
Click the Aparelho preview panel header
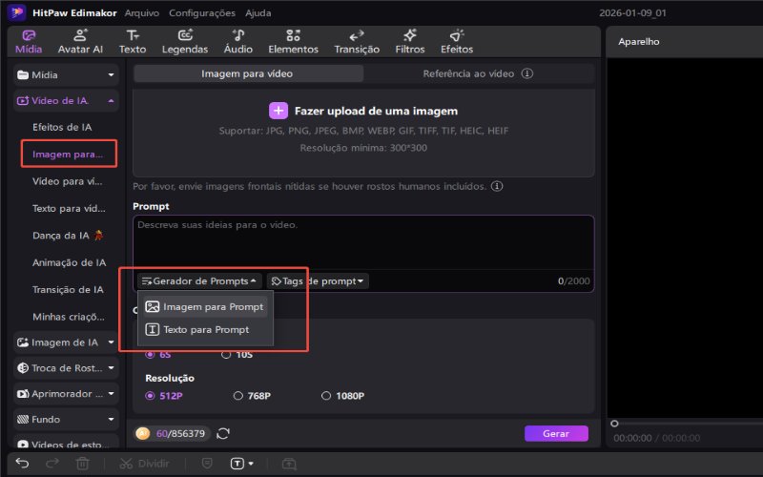click(639, 41)
